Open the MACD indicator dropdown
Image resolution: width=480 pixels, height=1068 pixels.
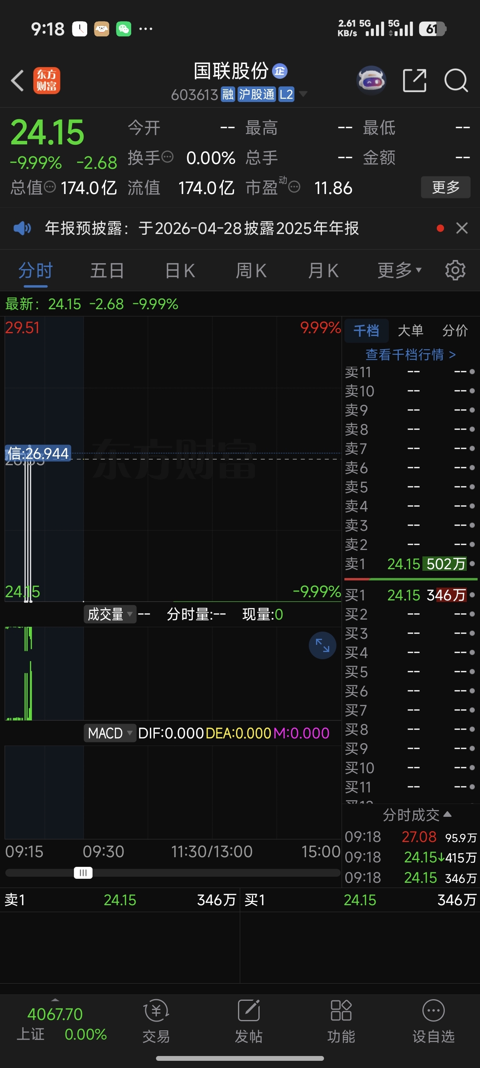pos(110,733)
